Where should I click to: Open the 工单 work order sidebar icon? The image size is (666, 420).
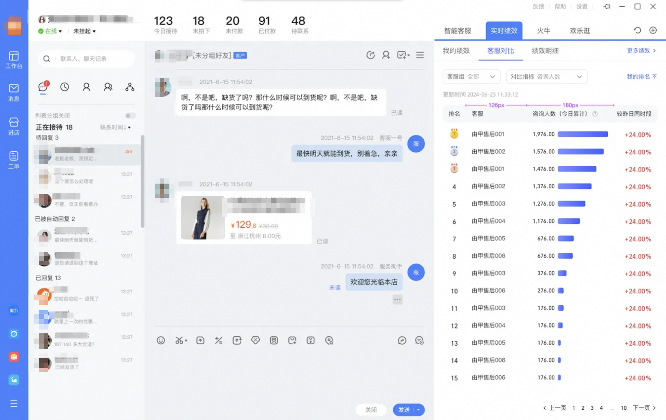[x=14, y=160]
